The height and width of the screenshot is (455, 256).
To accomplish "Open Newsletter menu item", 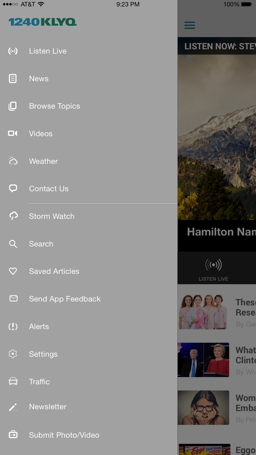I will 89,407.
